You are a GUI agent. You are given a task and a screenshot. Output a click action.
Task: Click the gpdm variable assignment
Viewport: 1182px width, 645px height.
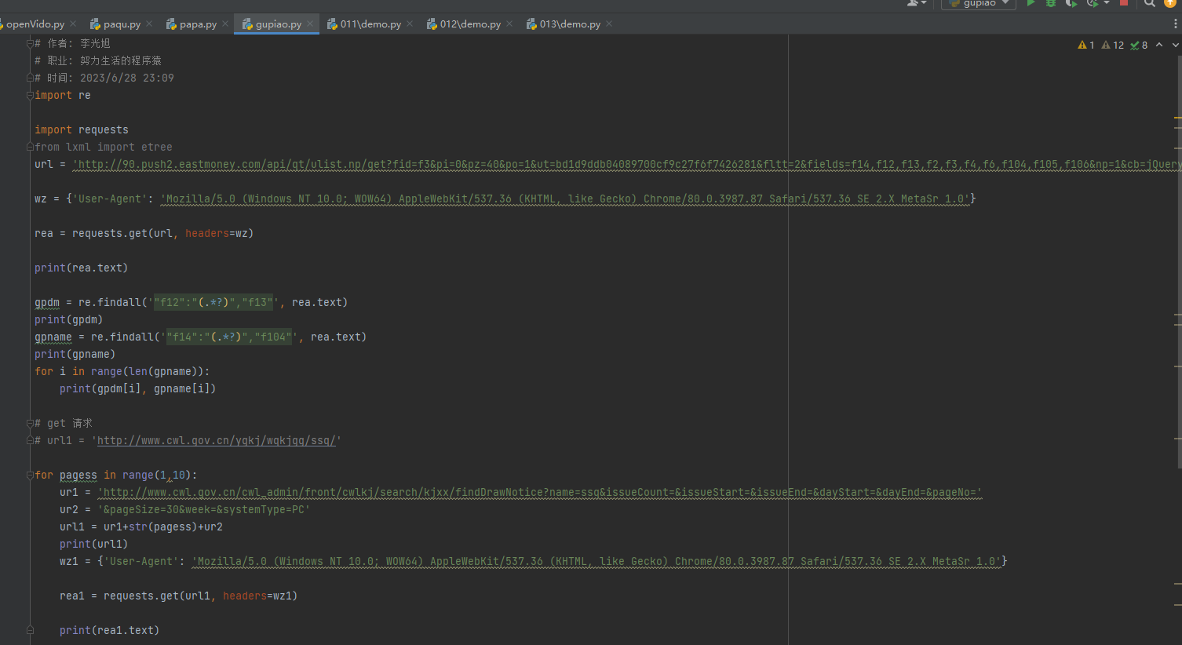(x=47, y=302)
